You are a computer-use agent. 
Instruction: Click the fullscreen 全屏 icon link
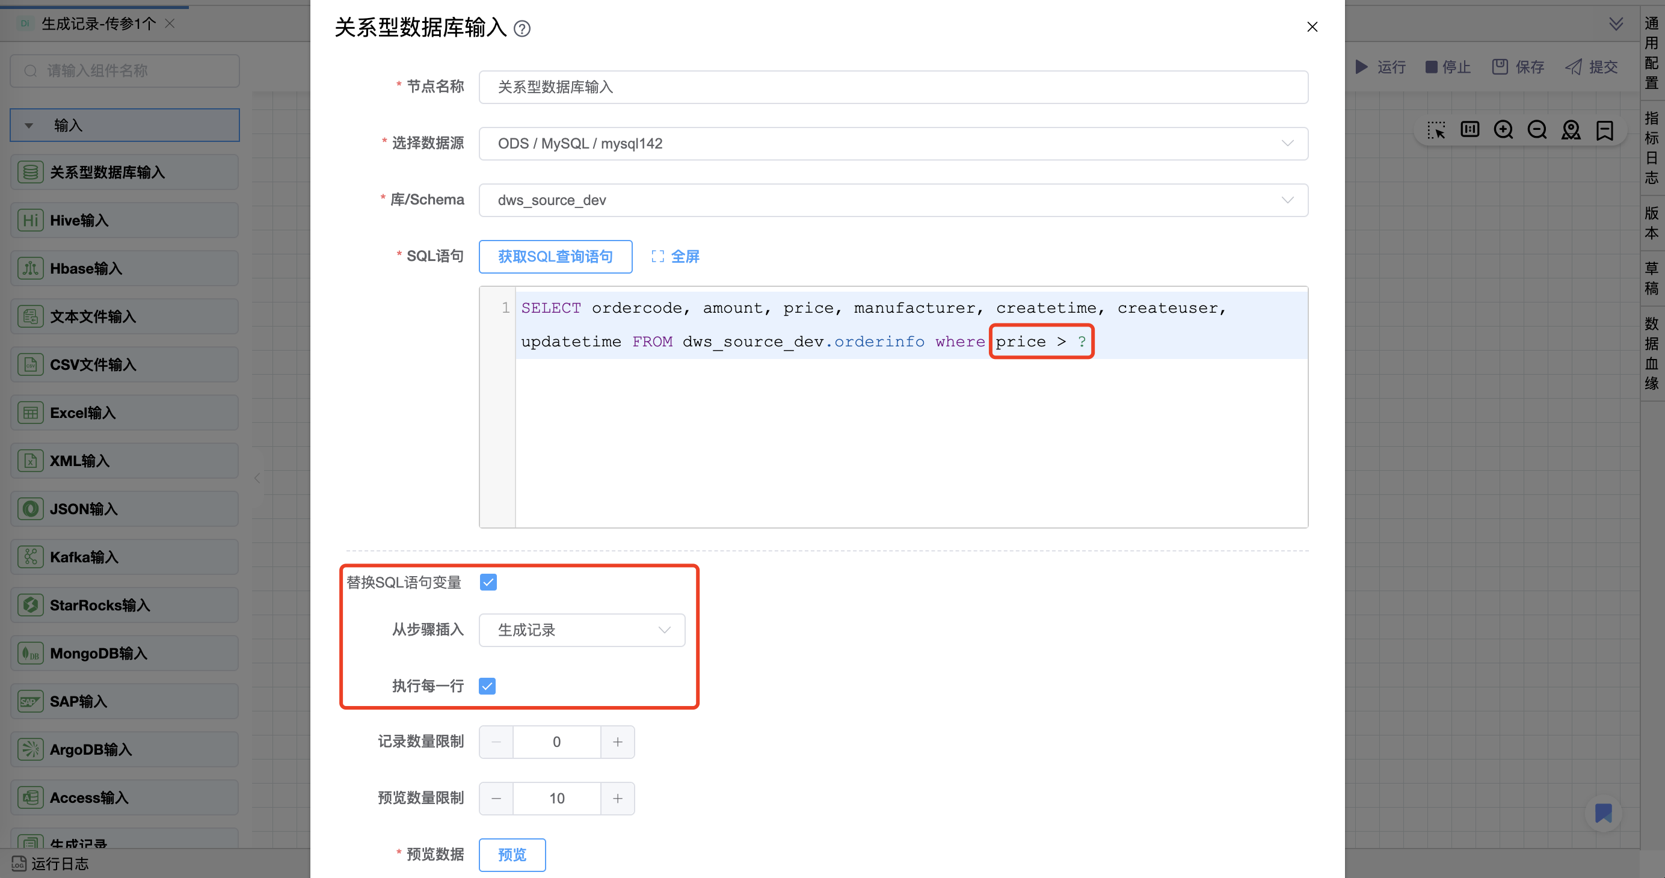point(675,257)
